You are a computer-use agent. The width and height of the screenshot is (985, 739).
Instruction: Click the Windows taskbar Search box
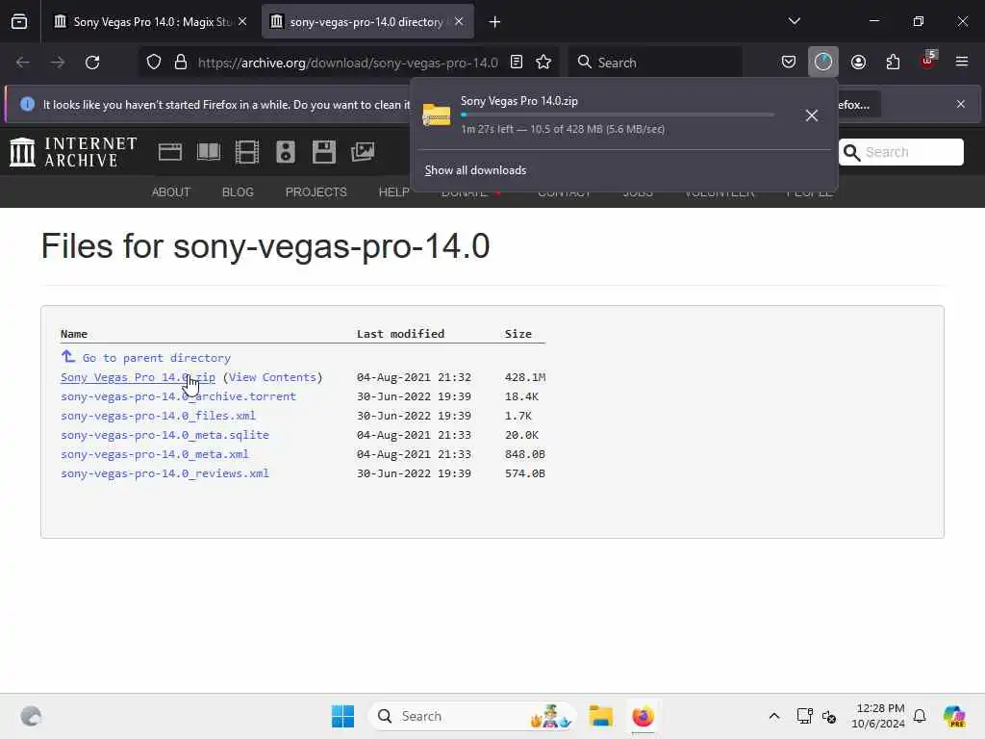[472, 716]
